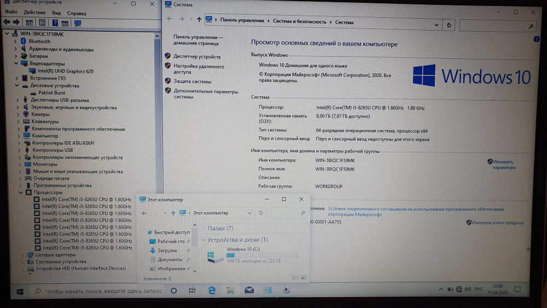The height and width of the screenshot is (308, 547).
Task: Click search magnifier in This PC window
Action: (x=303, y=213)
